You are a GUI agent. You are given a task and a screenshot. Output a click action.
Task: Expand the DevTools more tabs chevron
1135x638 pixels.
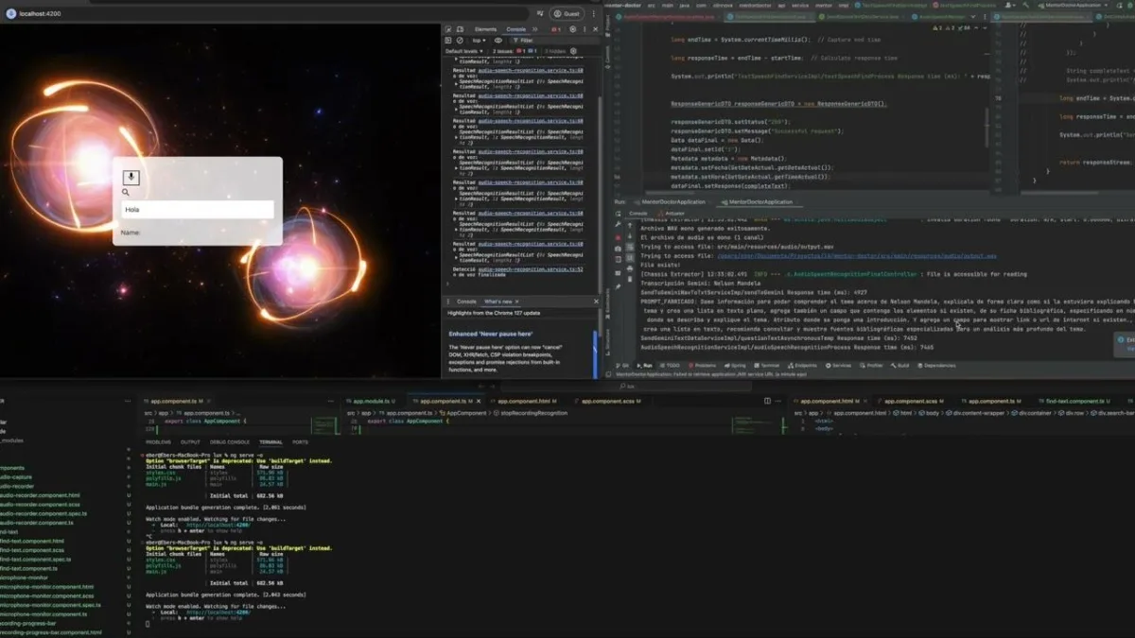pos(535,29)
